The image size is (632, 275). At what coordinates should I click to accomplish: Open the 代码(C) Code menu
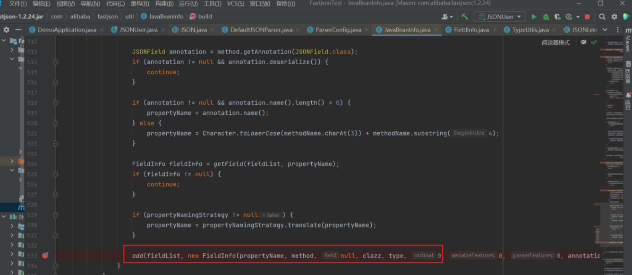(x=116, y=4)
